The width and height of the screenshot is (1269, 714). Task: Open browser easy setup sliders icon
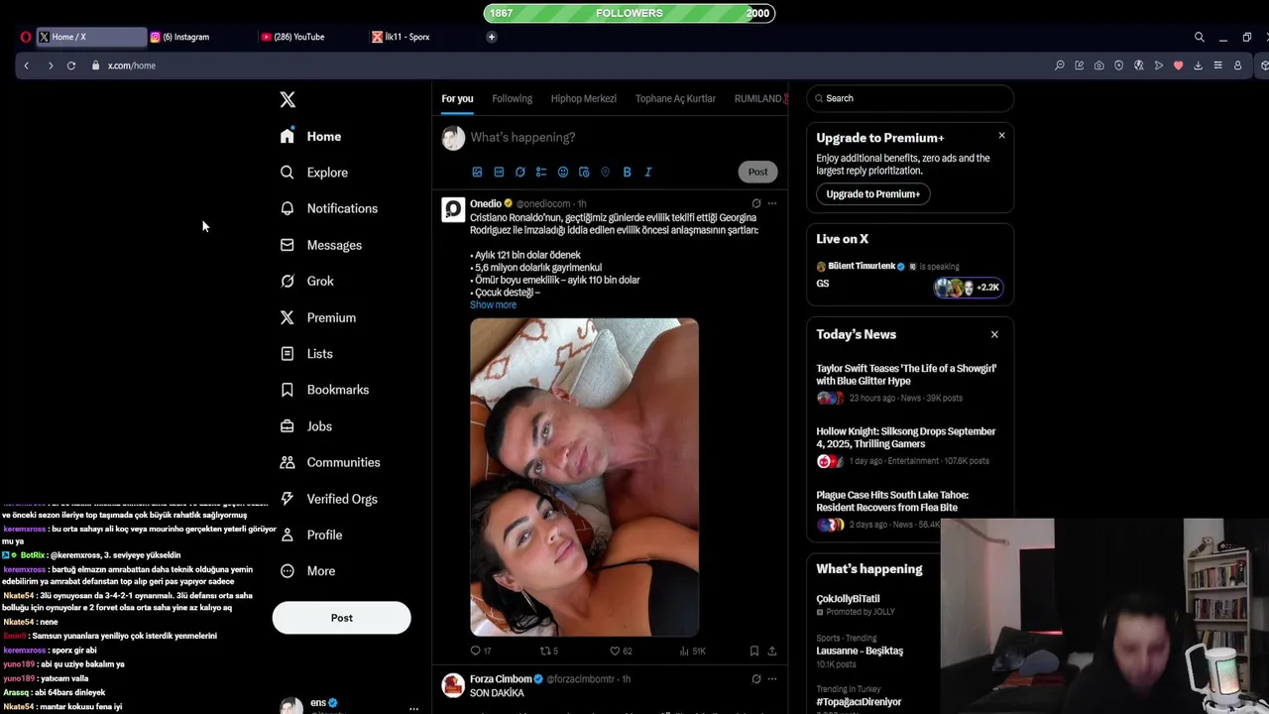[x=1217, y=65]
